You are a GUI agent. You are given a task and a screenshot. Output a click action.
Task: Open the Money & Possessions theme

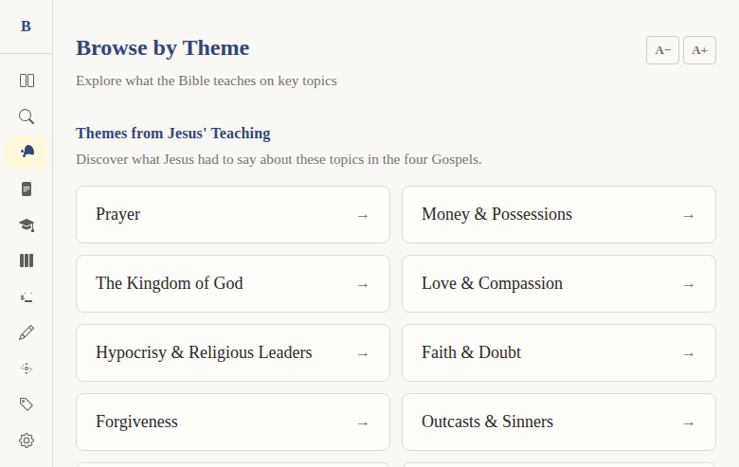(558, 214)
